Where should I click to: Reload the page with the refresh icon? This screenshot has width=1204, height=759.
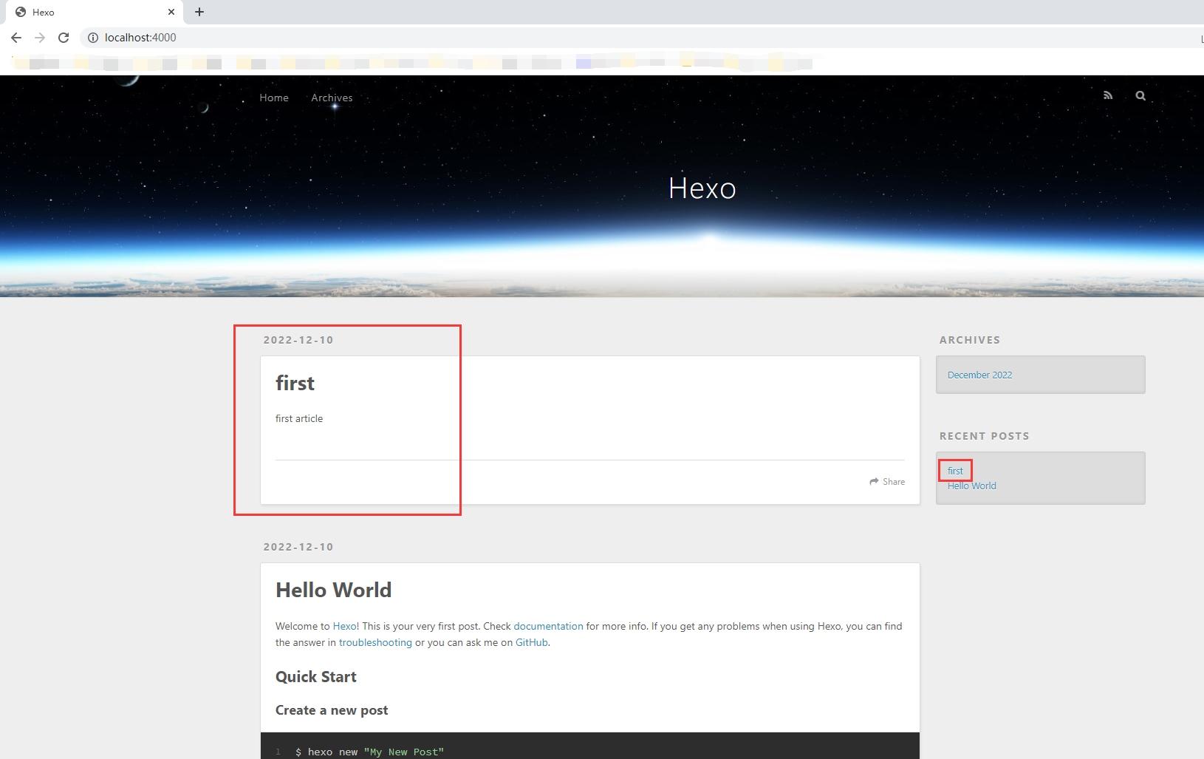(x=64, y=38)
